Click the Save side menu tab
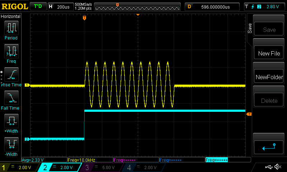Viewport: 287px width, 172px height. [x=250, y=29]
